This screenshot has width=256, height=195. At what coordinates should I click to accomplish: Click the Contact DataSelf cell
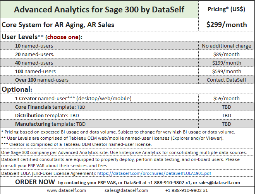[x=227, y=80]
